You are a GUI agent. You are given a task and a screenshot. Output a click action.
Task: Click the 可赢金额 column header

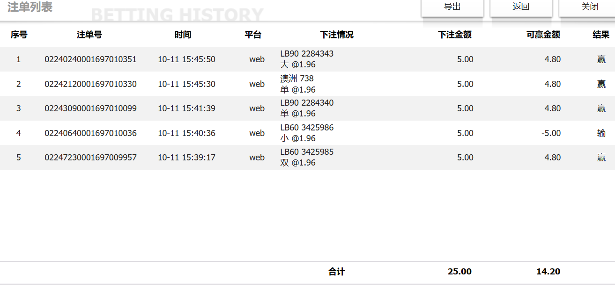(x=543, y=35)
